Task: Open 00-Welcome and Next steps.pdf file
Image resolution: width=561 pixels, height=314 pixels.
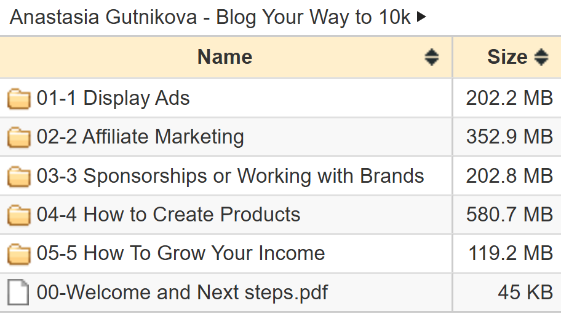Action: 182,293
